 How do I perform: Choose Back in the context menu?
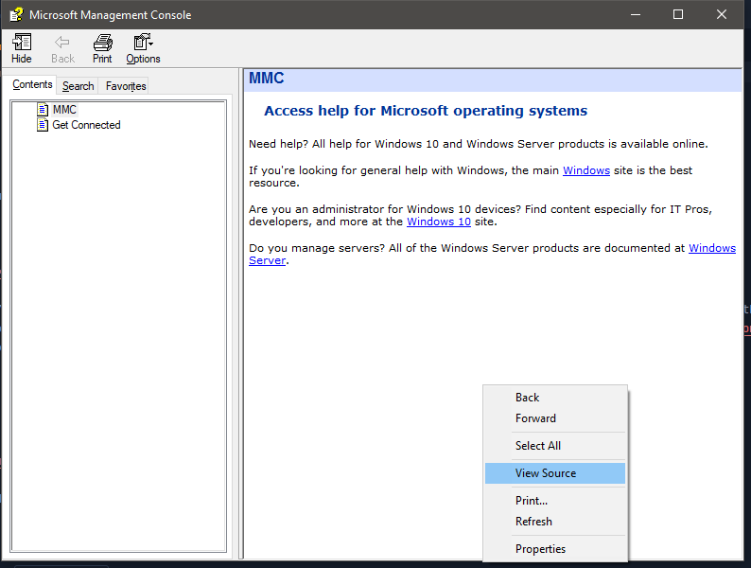click(555, 398)
